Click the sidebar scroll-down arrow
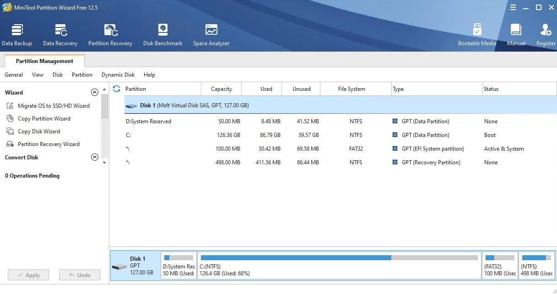Screen dimensions: 557x294 click(104, 162)
